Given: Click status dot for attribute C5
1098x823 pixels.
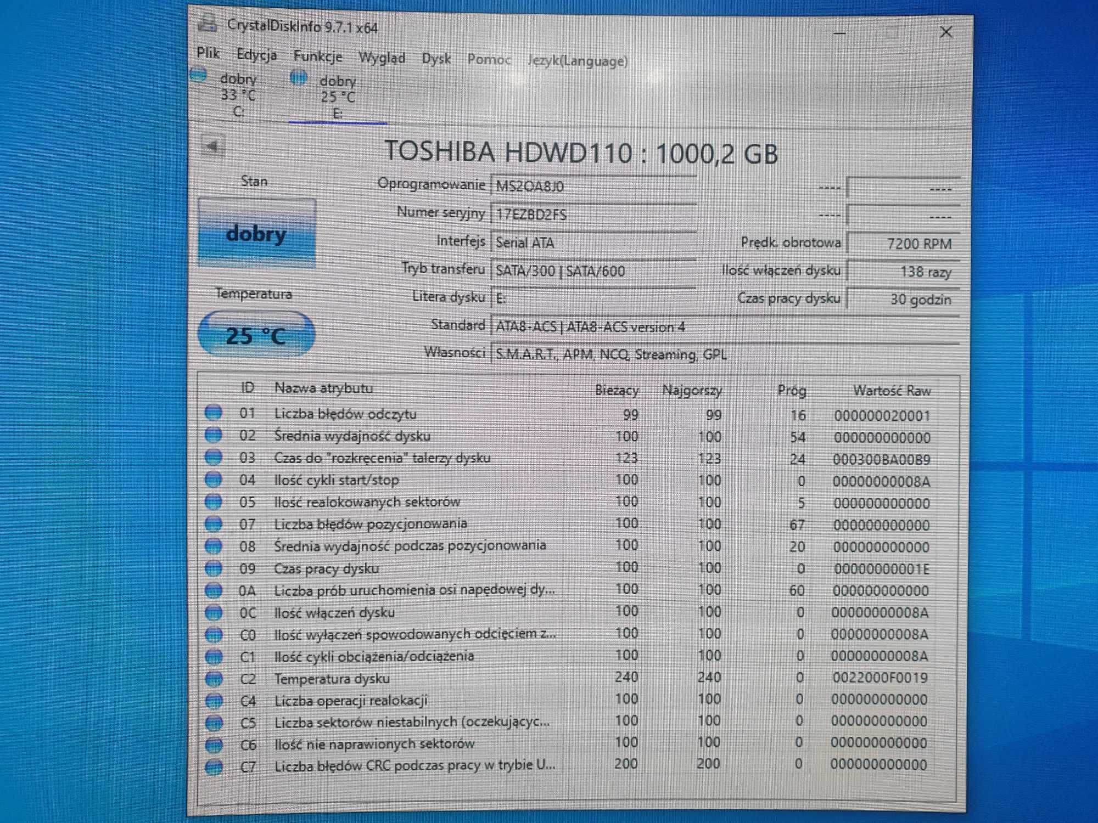Looking at the screenshot, I should (214, 722).
